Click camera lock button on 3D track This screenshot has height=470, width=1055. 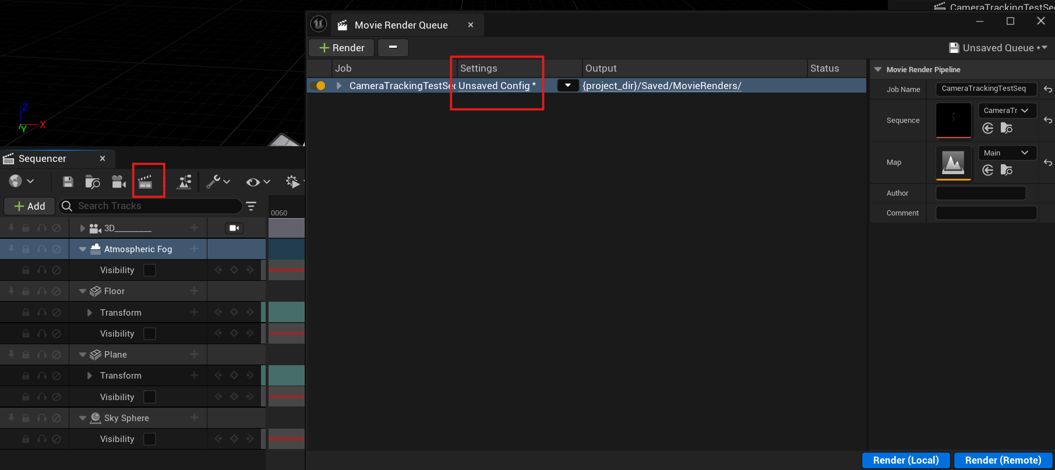234,228
